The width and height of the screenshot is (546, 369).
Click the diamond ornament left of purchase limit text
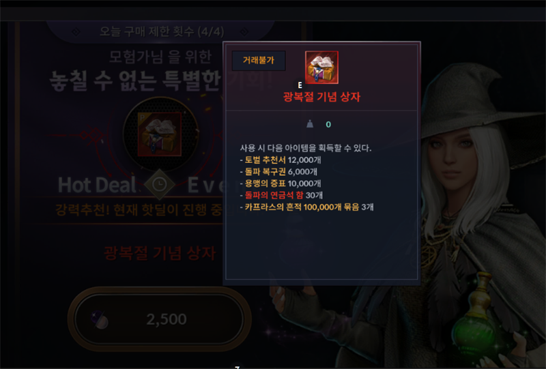click(x=76, y=32)
